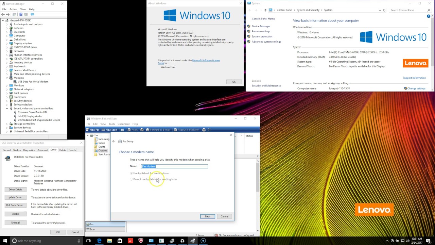Collapse the Fax tree in Fax and Scan
This screenshot has height=245, width=435.
pyautogui.click(x=88, y=135)
